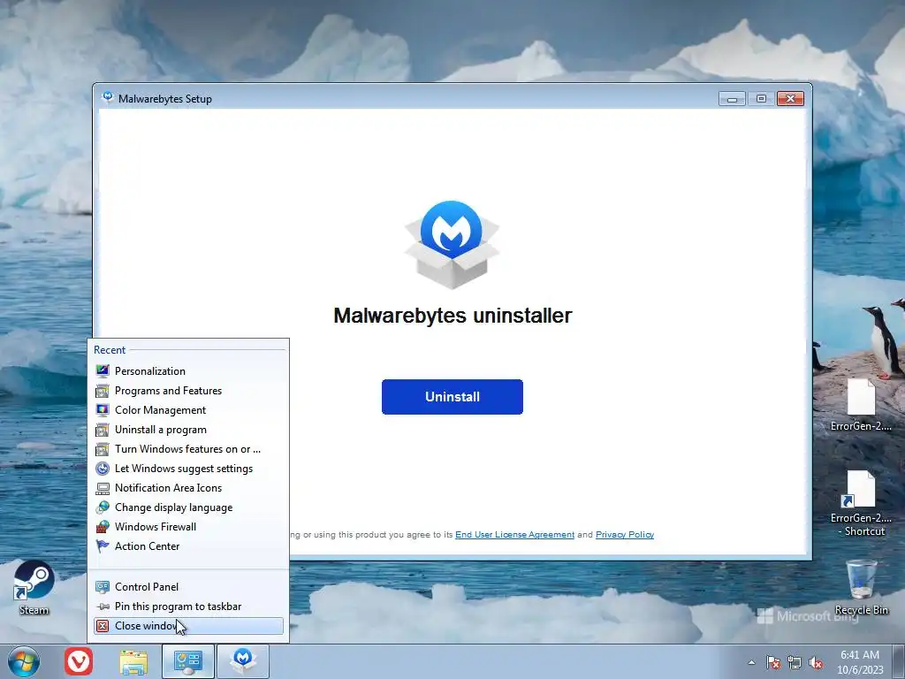Image resolution: width=905 pixels, height=679 pixels.
Task: Maximize the Malwarebytes Setup window
Action: pos(761,99)
